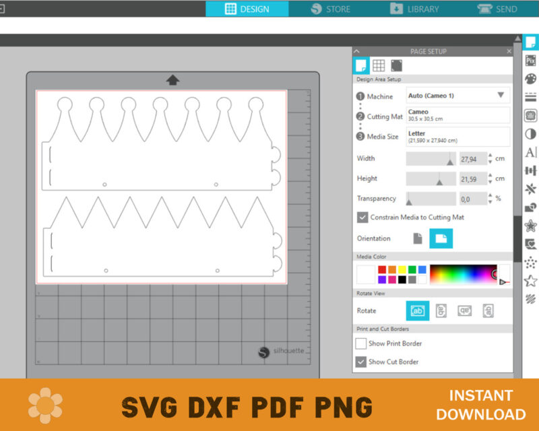Open the Pix Scan panel icon
539x431 pixels.
point(530,60)
